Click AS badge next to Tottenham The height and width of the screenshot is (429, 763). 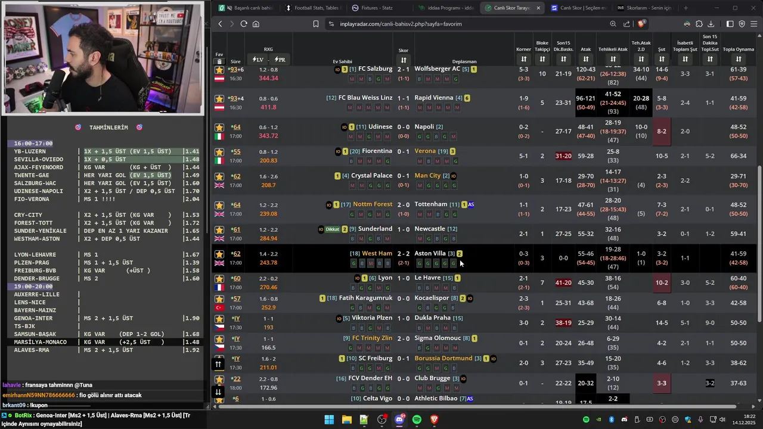click(x=471, y=204)
